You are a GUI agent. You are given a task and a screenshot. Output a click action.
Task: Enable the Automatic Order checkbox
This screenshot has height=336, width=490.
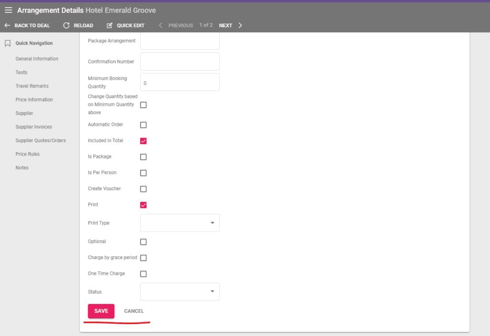143,125
